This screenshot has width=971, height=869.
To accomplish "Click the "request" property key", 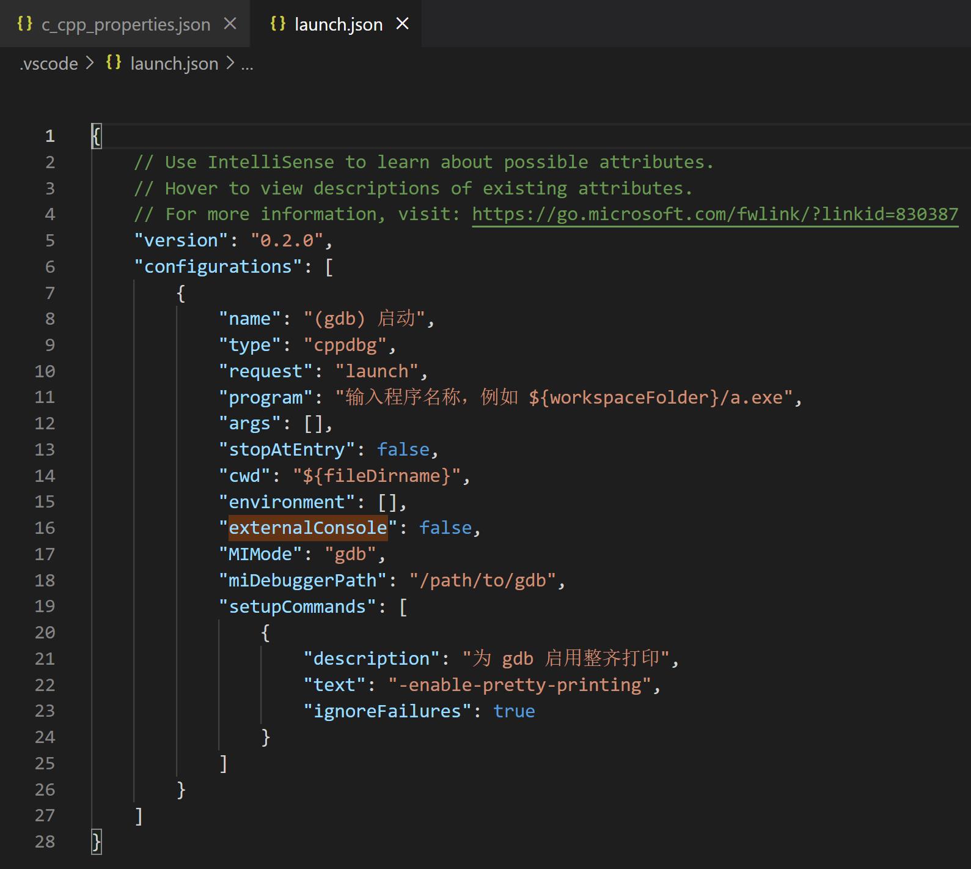I will point(266,371).
